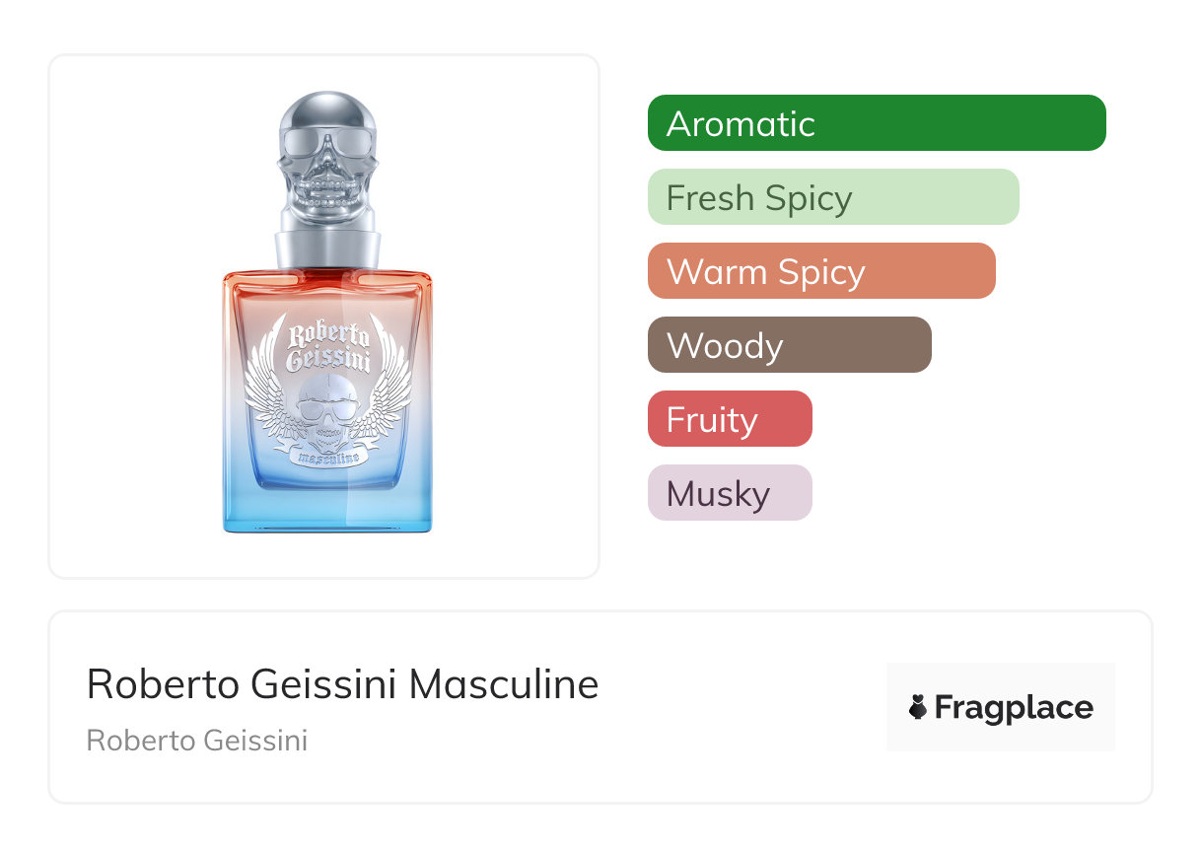Viewport: 1201px width, 852px height.
Task: Click the small skull emblem on the bottle
Action: coord(324,409)
